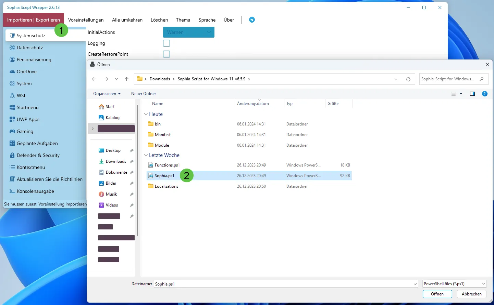Image resolution: width=494 pixels, height=305 pixels.
Task: Toggle the Logging checkbox
Action: (166, 43)
